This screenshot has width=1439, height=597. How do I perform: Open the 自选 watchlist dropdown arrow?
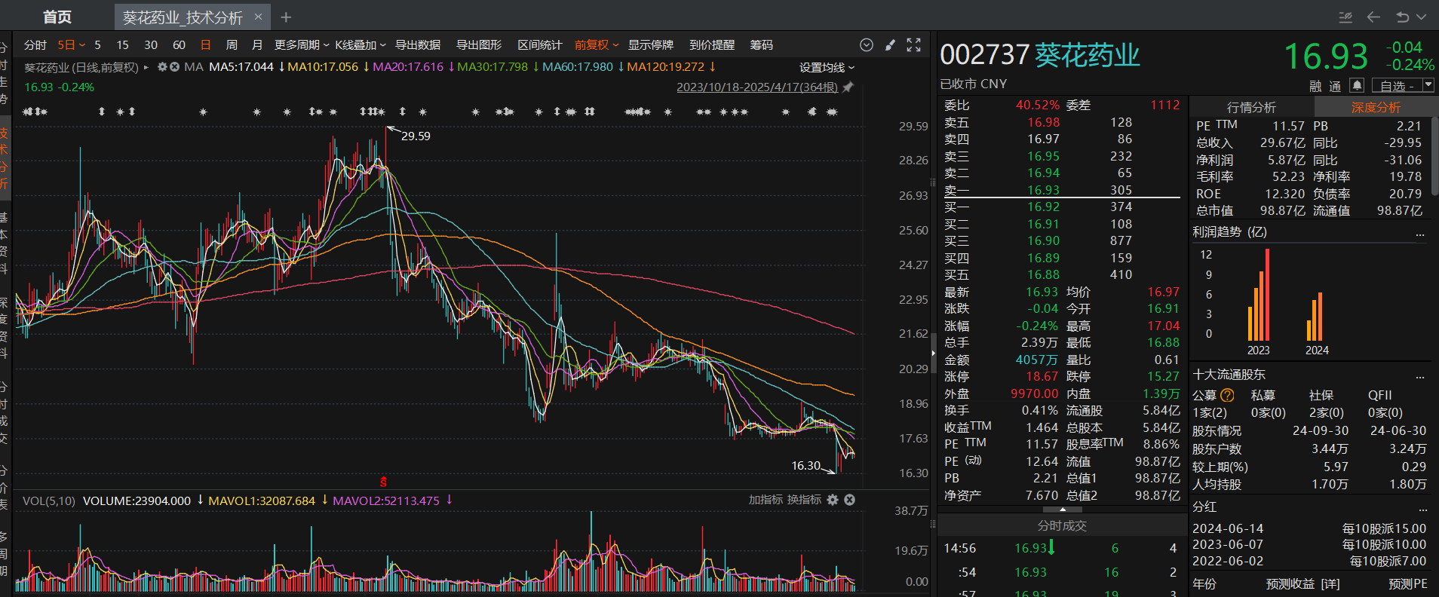tap(1428, 85)
